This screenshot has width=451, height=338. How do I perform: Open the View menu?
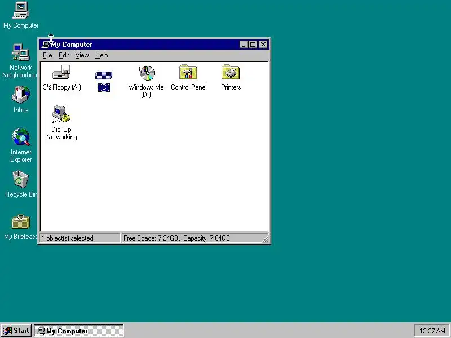tap(82, 55)
